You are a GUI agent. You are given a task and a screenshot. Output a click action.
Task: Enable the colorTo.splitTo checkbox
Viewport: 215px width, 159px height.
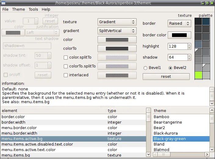point(66,66)
